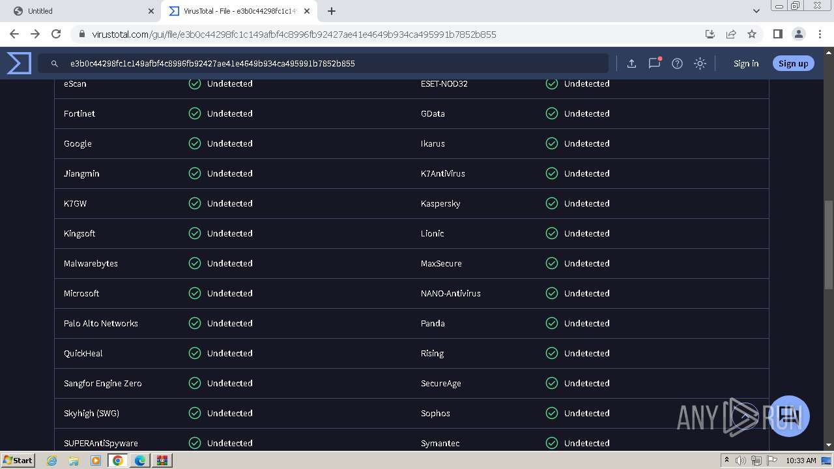Reload the page with refresh icon
834x469 pixels.
[56, 34]
